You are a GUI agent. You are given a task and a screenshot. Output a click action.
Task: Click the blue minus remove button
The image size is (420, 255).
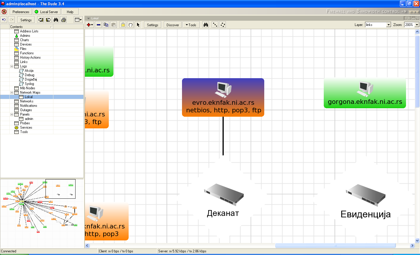click(99, 25)
